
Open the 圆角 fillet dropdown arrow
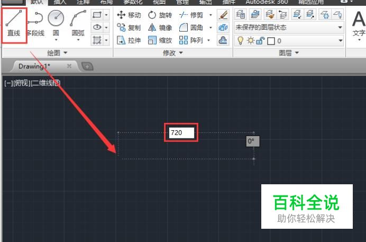[x=211, y=28]
